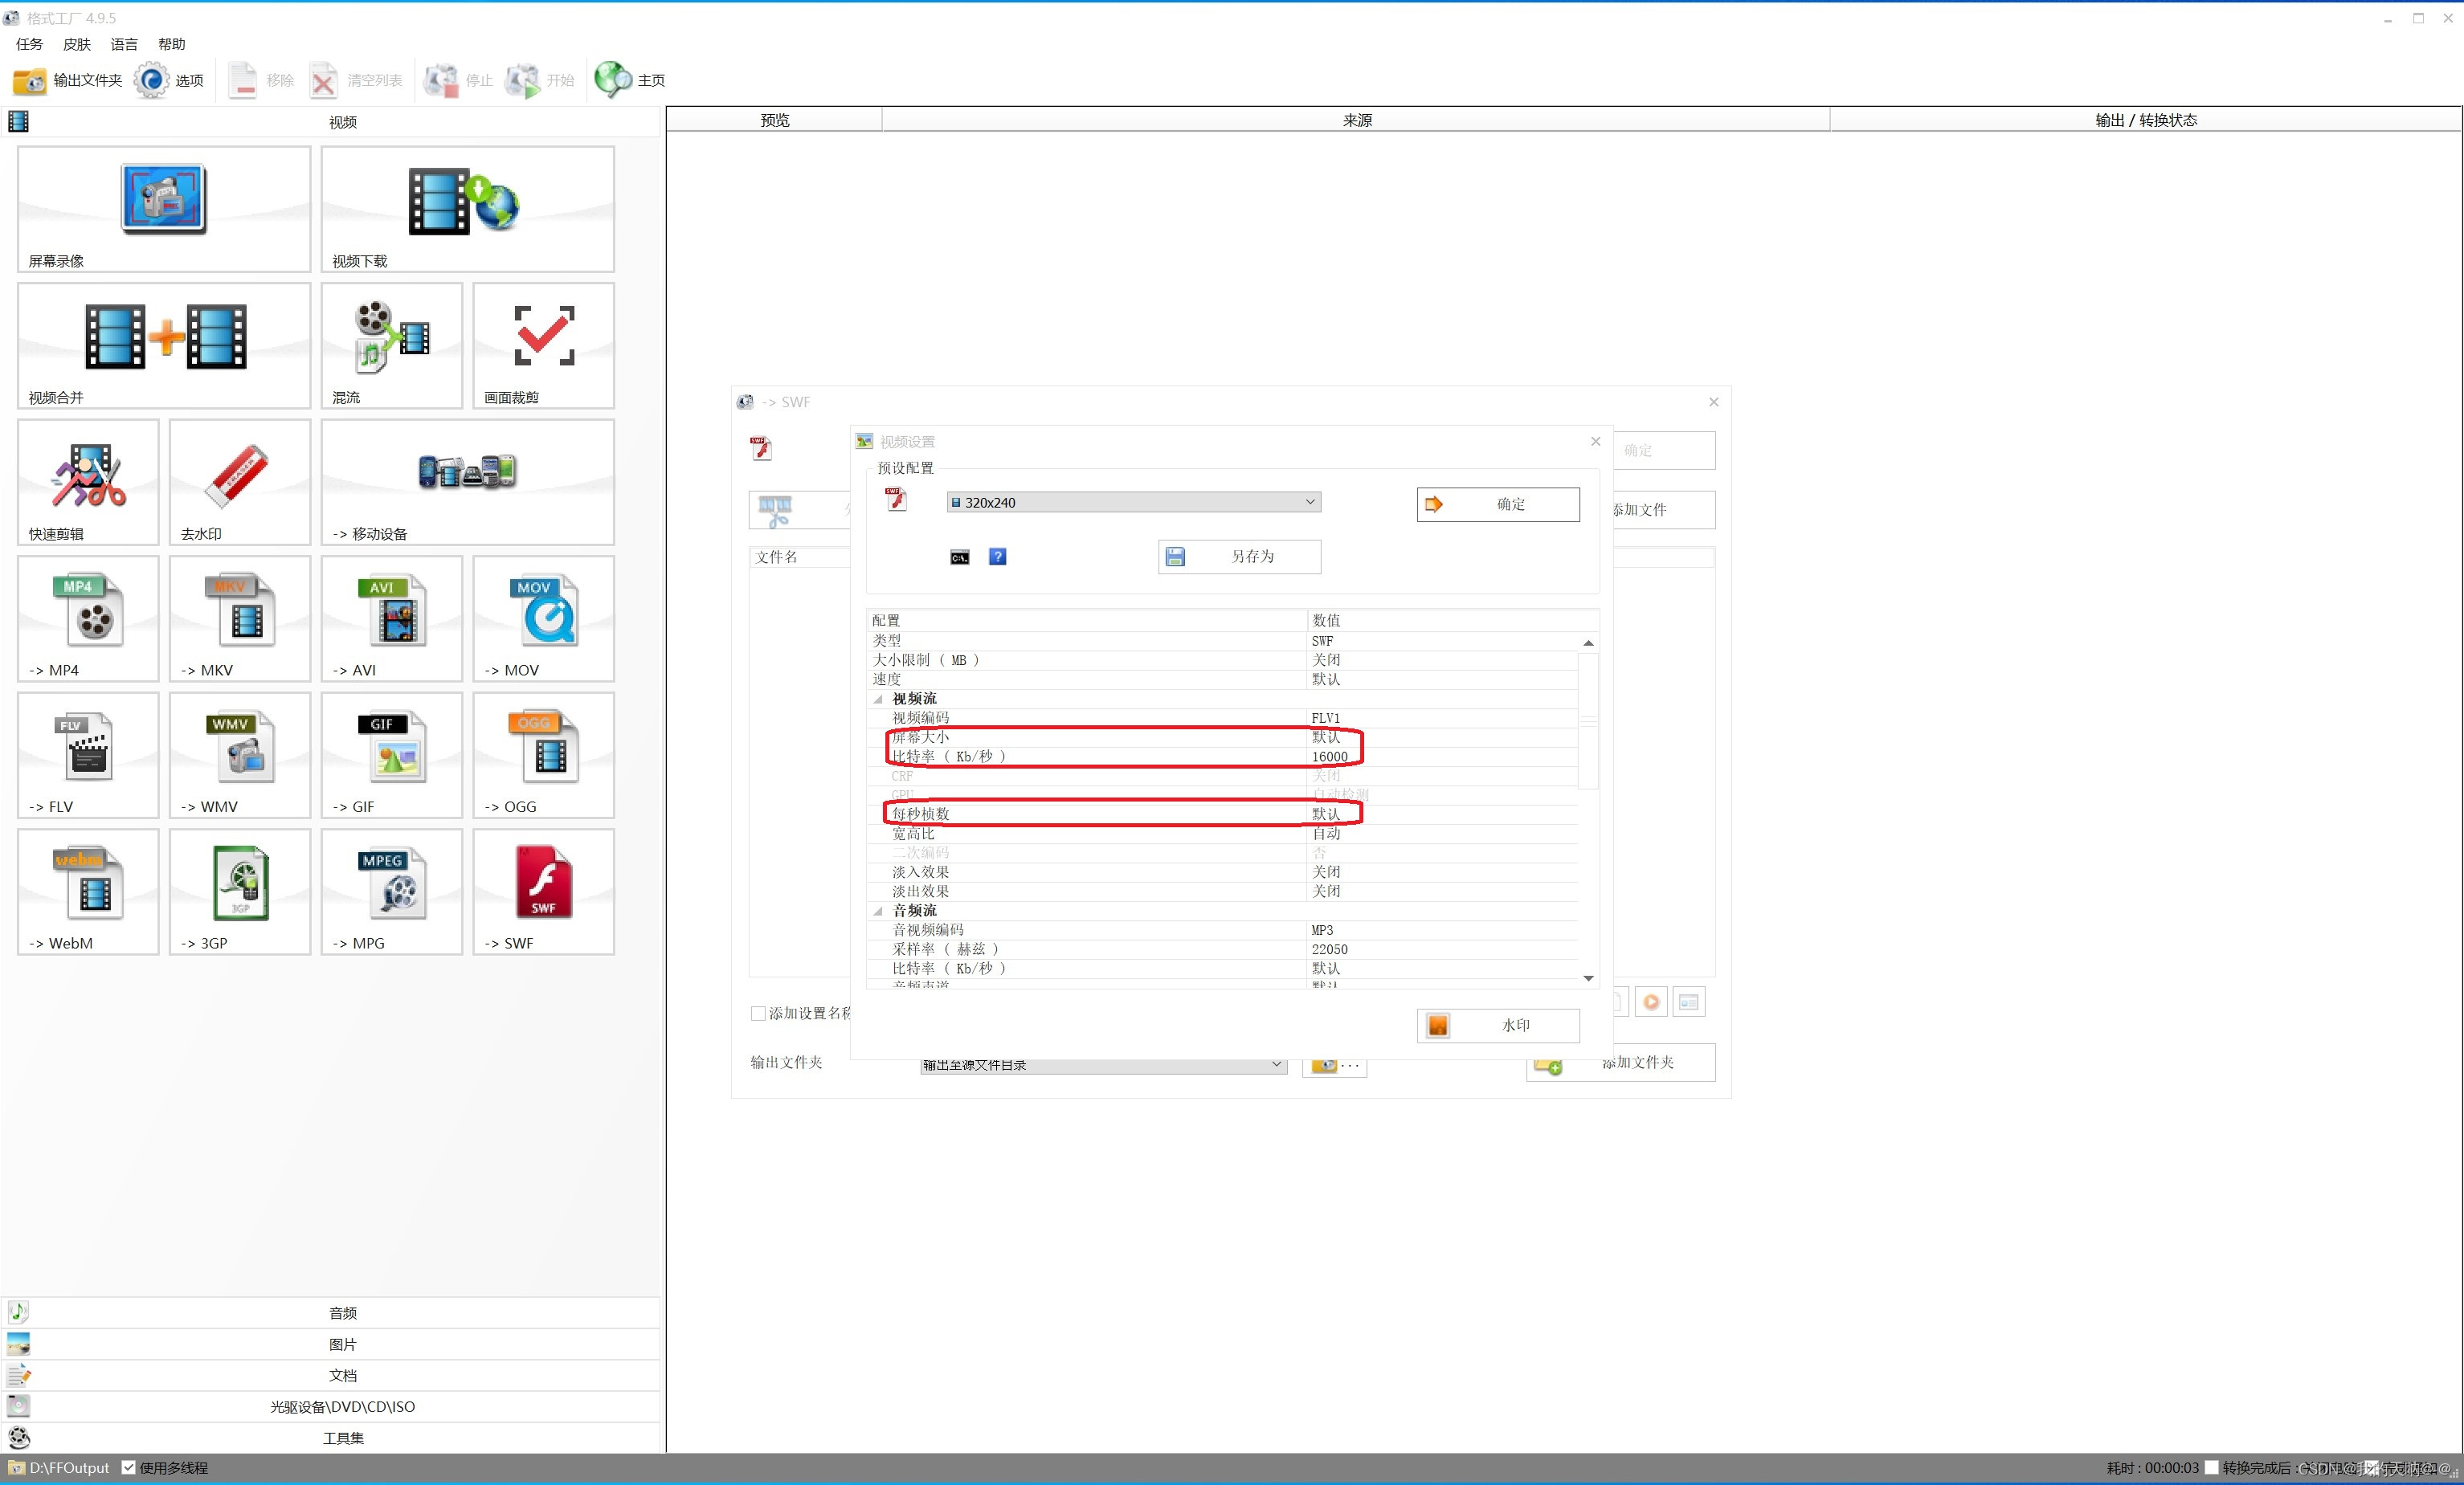Click the command line icon in presets

click(x=959, y=557)
